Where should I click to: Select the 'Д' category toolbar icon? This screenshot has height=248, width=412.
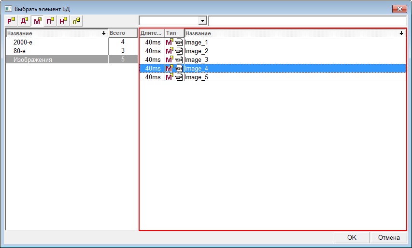tap(24, 21)
